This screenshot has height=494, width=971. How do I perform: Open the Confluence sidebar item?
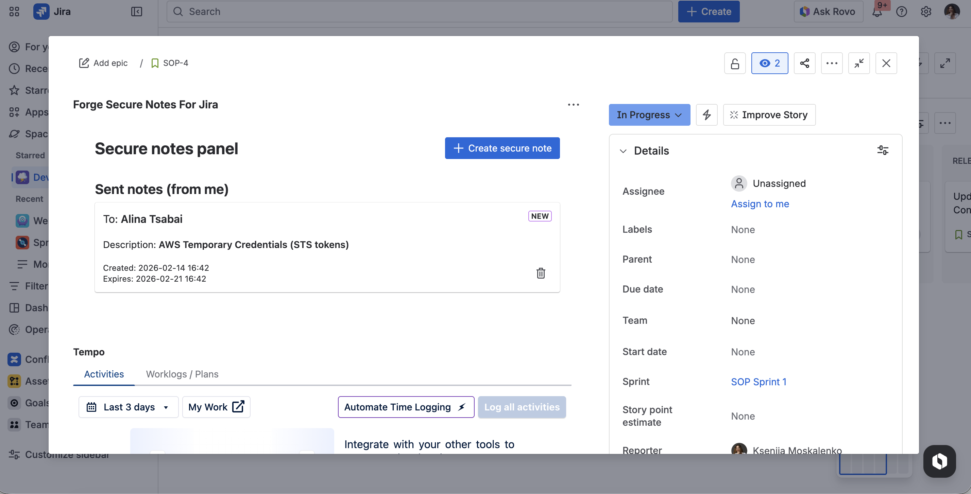tap(28, 360)
